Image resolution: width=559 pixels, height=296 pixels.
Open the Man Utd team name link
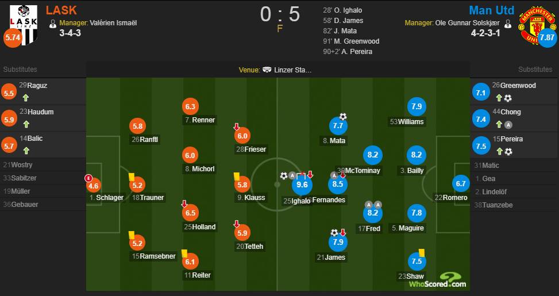click(491, 10)
